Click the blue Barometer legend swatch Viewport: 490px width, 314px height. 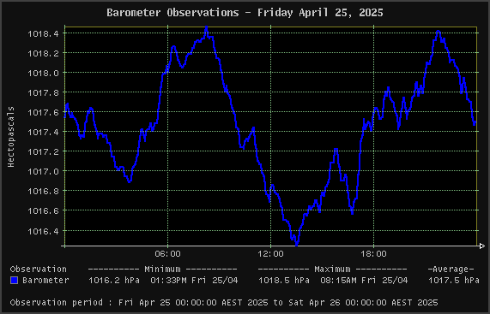(14, 281)
